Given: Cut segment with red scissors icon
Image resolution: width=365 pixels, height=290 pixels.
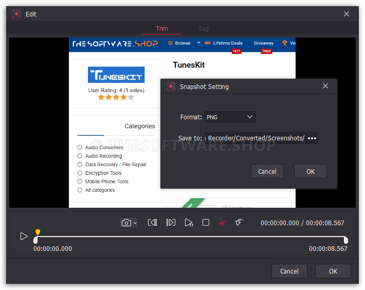Looking at the screenshot, I should point(222,223).
